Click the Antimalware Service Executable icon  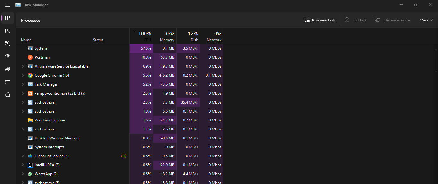coord(30,66)
